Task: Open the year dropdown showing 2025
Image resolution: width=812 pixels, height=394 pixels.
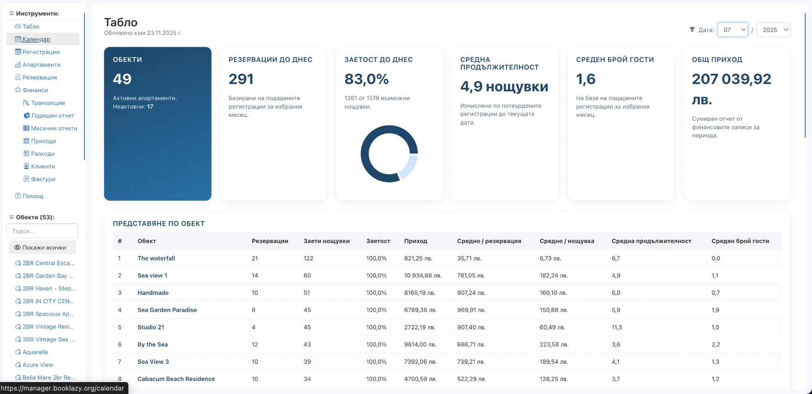Action: 773,30
